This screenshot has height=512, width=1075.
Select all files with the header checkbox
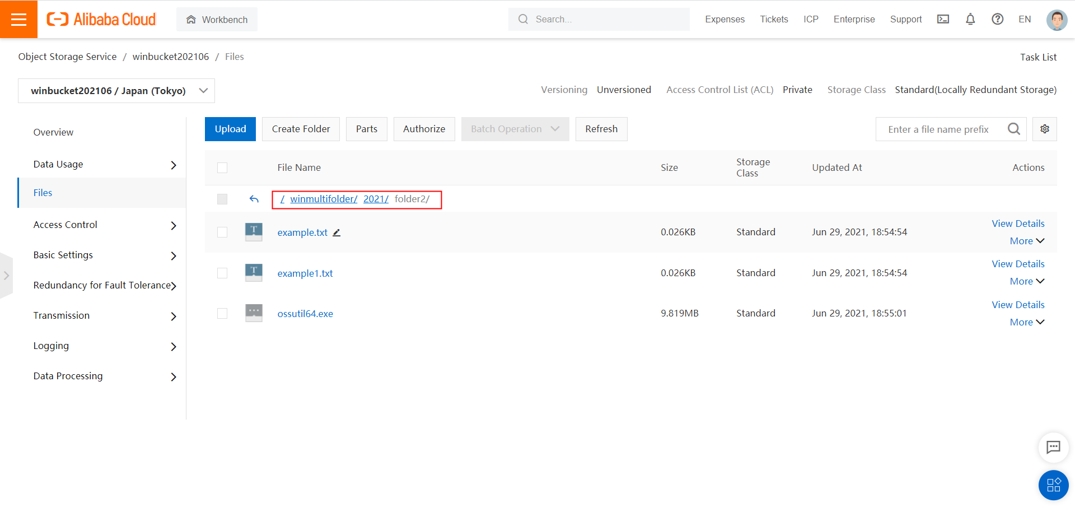(x=222, y=167)
